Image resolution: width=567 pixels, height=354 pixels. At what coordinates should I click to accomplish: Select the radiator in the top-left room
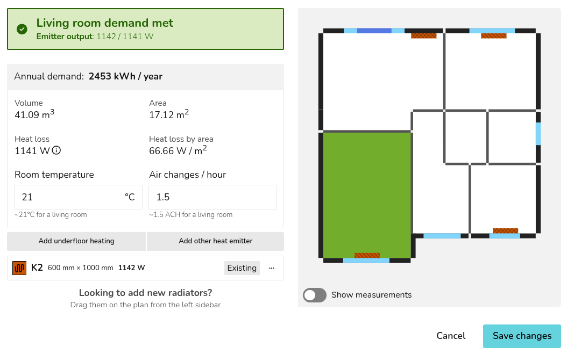click(423, 36)
